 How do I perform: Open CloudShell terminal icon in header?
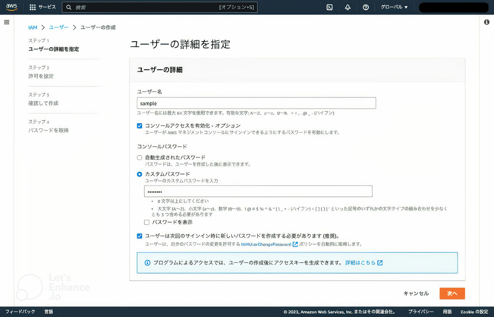click(x=330, y=7)
